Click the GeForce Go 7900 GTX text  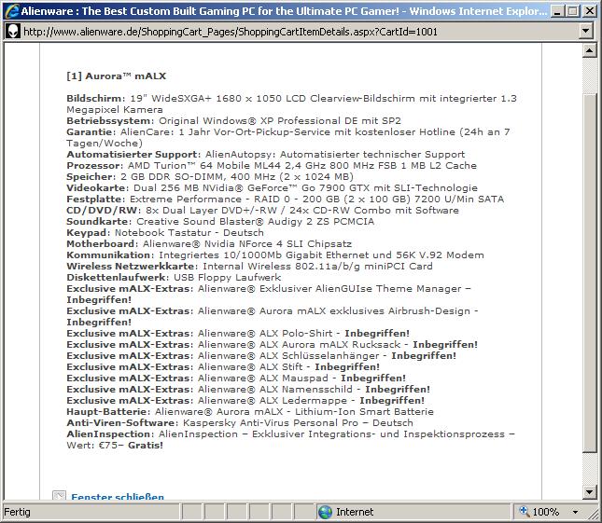(308, 188)
